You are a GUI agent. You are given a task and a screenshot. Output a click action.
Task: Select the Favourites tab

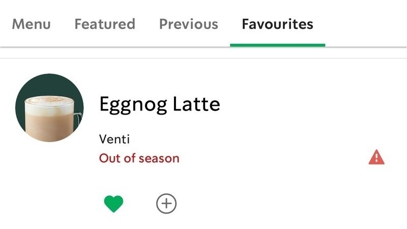(277, 24)
